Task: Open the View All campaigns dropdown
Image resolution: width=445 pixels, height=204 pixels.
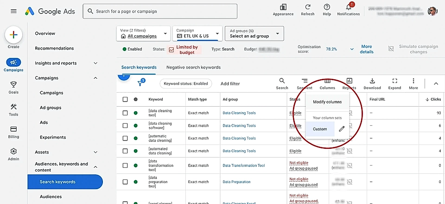Action: click(x=143, y=33)
